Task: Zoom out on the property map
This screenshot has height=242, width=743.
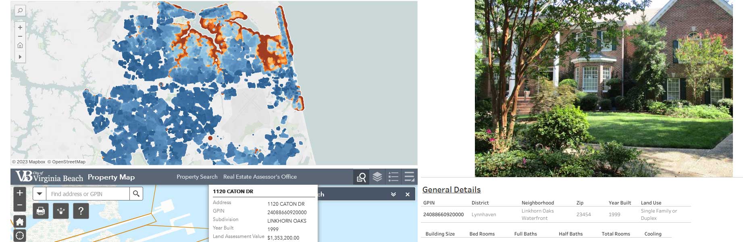Action: pyautogui.click(x=20, y=205)
